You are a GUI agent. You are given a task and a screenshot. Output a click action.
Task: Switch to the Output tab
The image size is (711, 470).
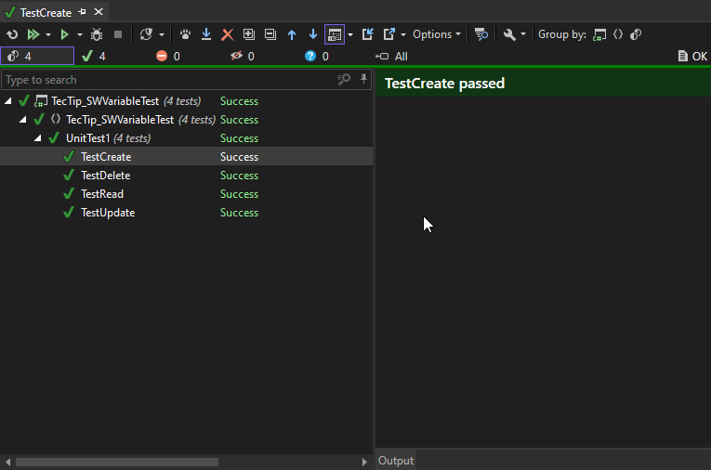point(396,461)
